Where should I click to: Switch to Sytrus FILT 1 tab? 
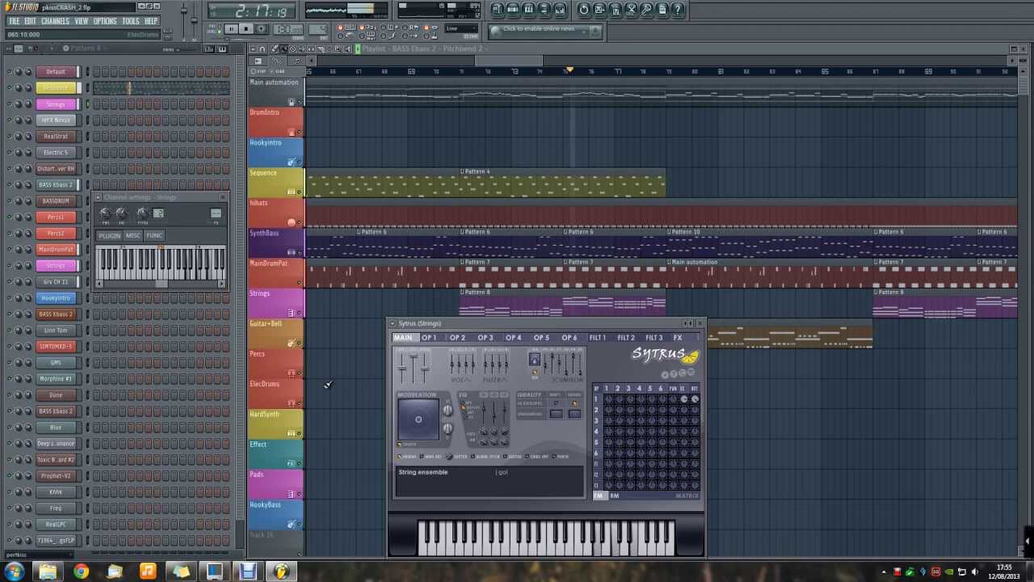[597, 337]
